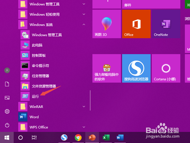Expand the Windows 轻松使用 folder chevron

84,14
